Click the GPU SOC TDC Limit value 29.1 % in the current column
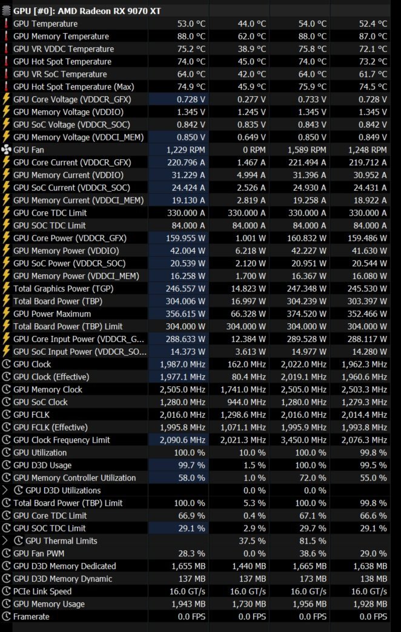401x632 pixels. [191, 528]
